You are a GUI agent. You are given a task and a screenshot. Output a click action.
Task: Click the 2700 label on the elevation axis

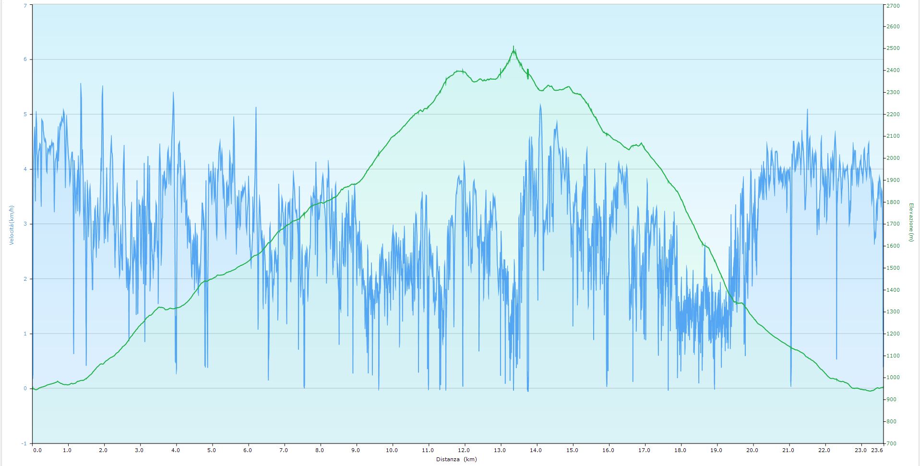893,5
